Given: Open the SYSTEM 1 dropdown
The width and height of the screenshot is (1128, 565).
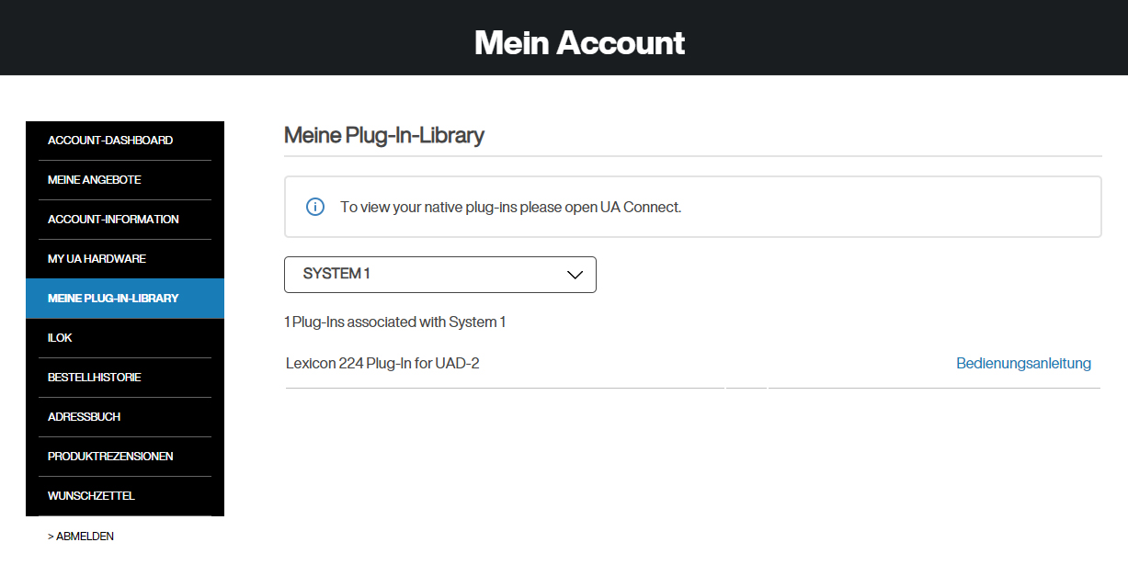Looking at the screenshot, I should point(439,275).
